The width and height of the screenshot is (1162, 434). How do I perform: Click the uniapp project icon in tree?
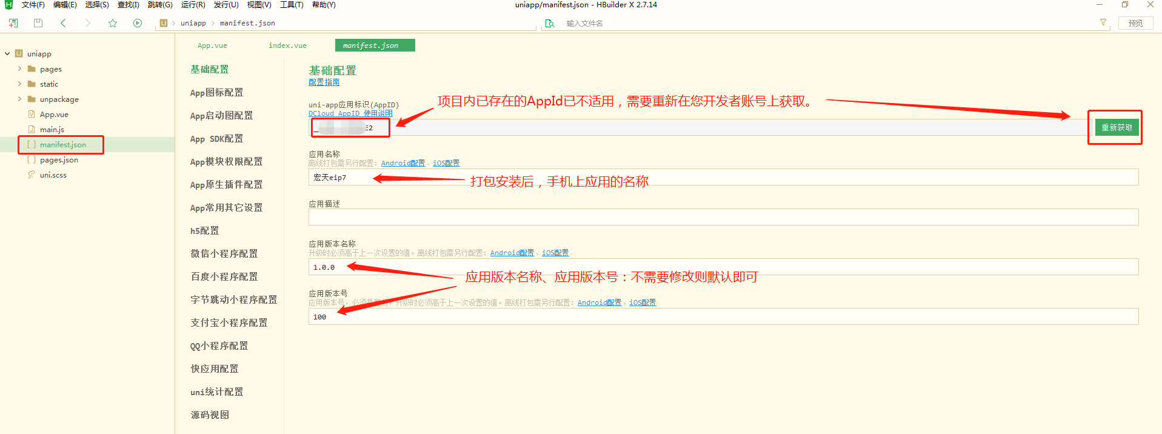coord(19,53)
